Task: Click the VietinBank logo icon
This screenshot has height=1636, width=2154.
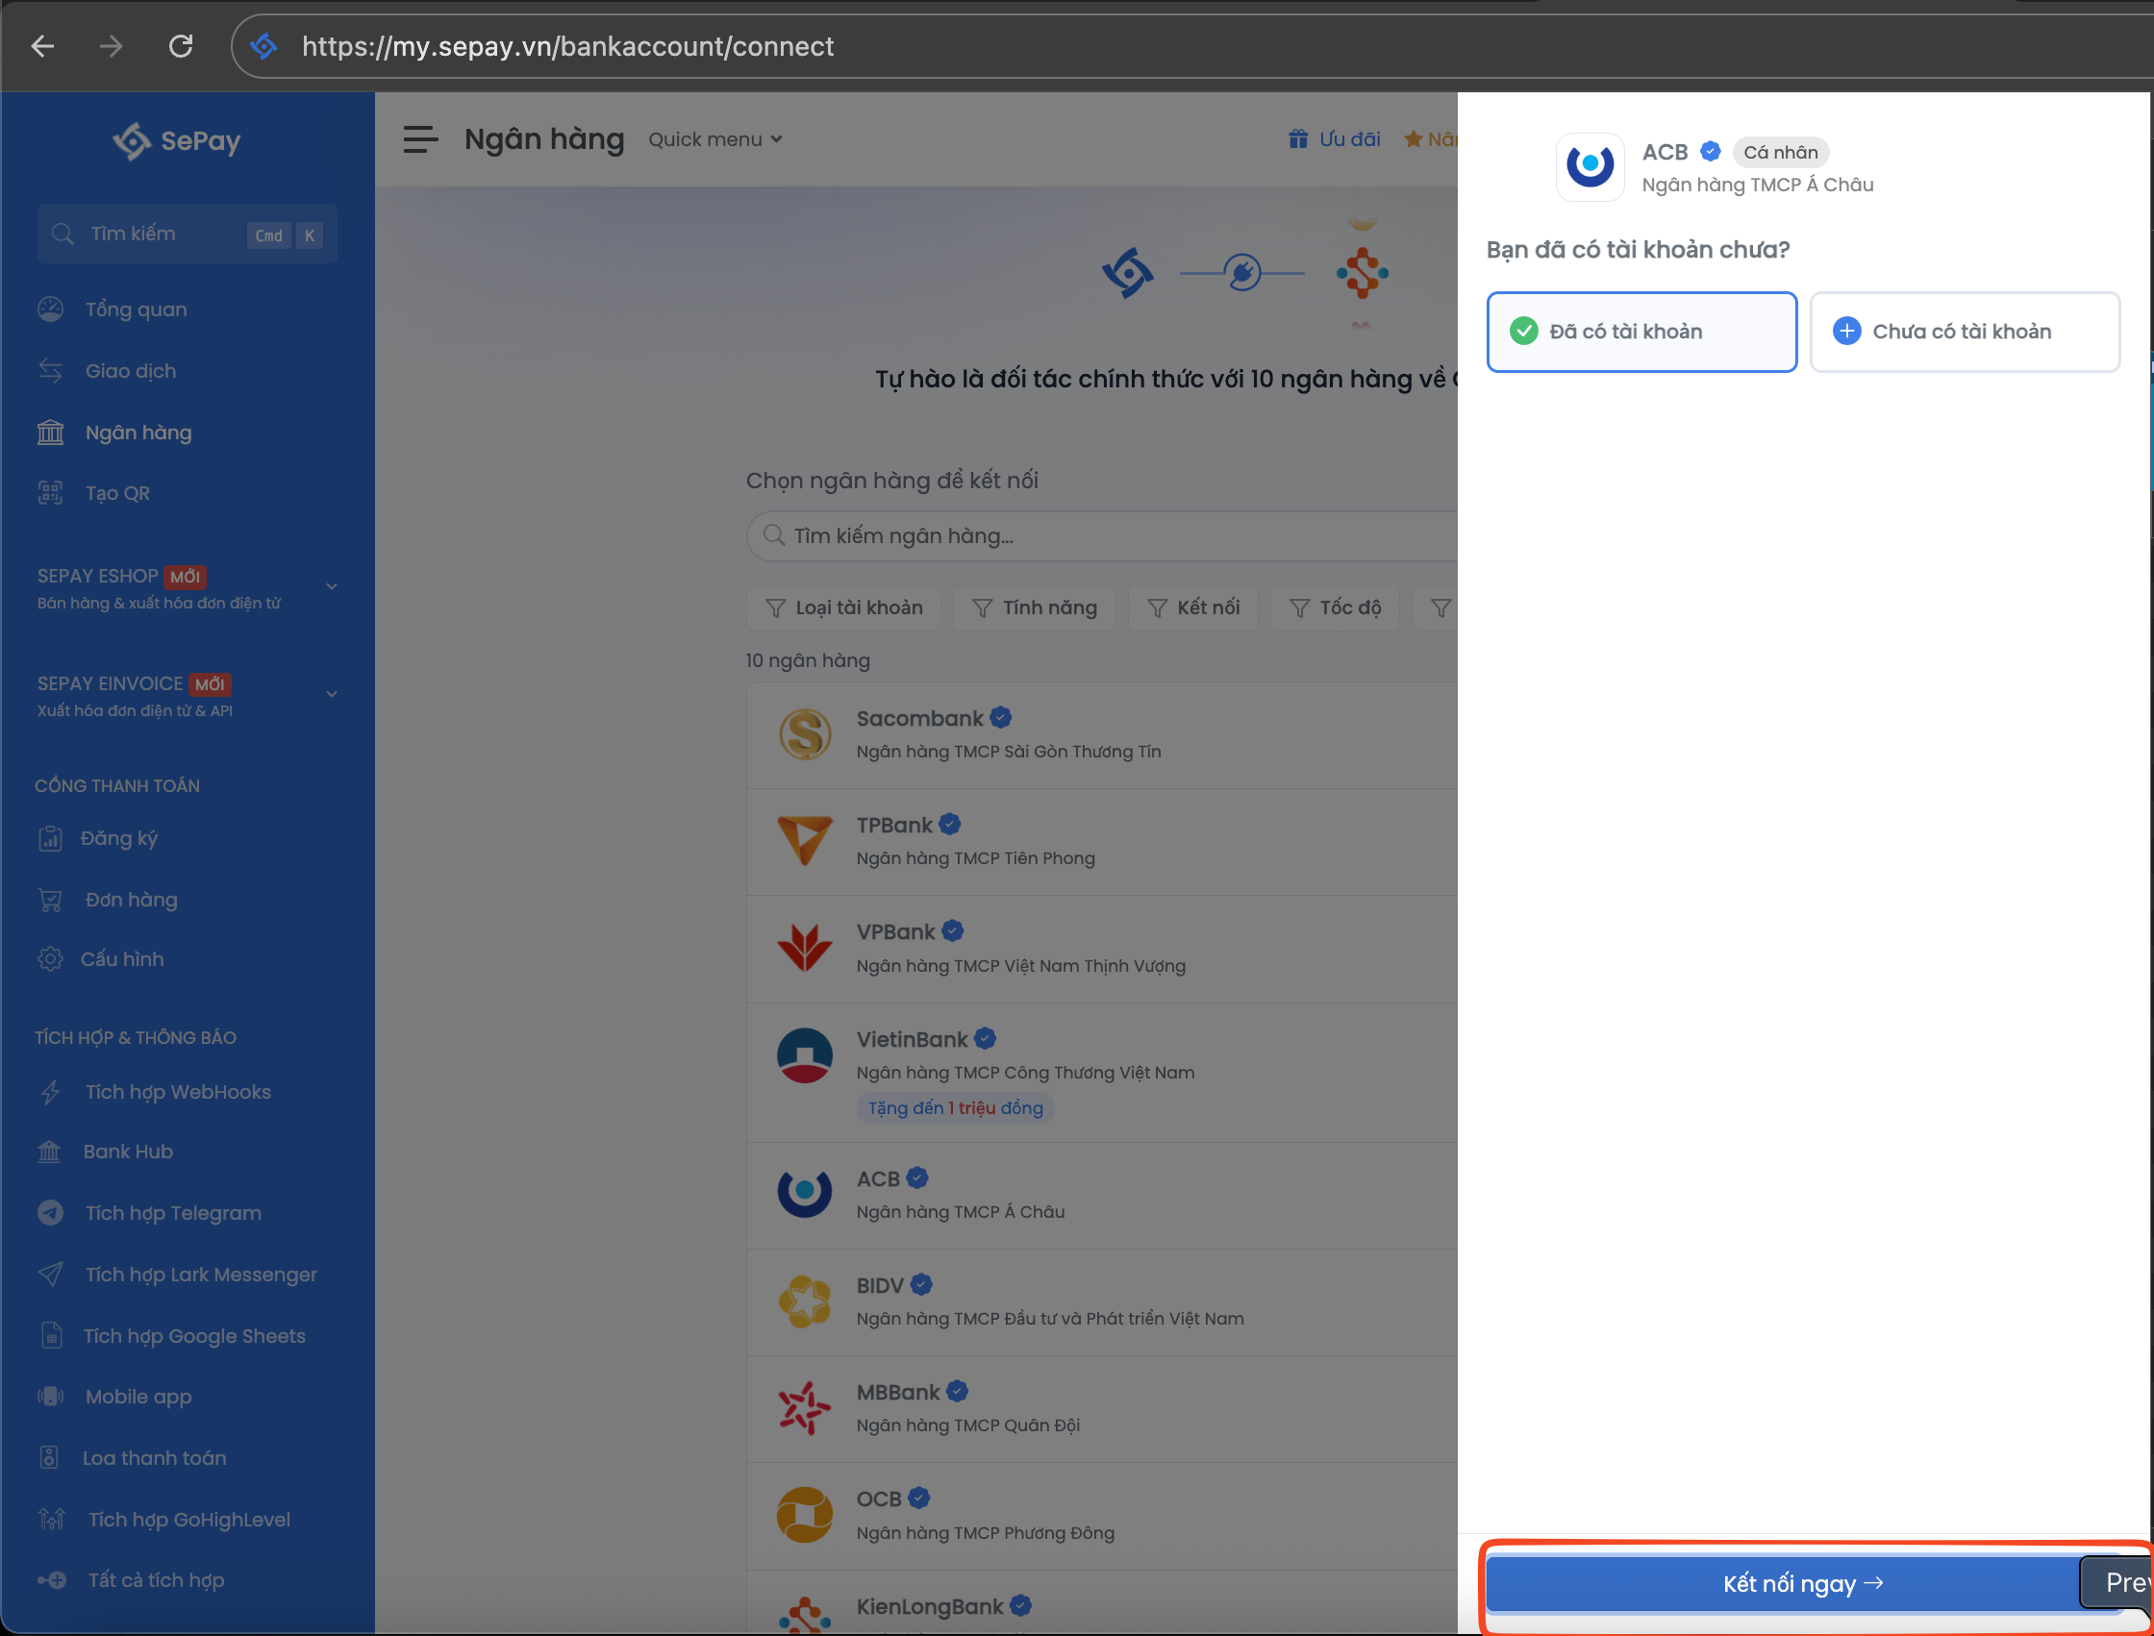Action: click(x=805, y=1055)
